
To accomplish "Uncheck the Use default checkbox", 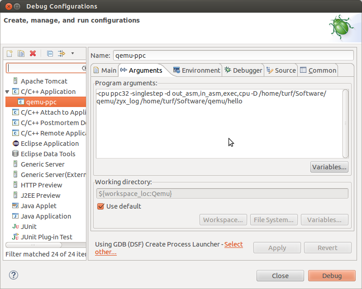I will (100, 206).
